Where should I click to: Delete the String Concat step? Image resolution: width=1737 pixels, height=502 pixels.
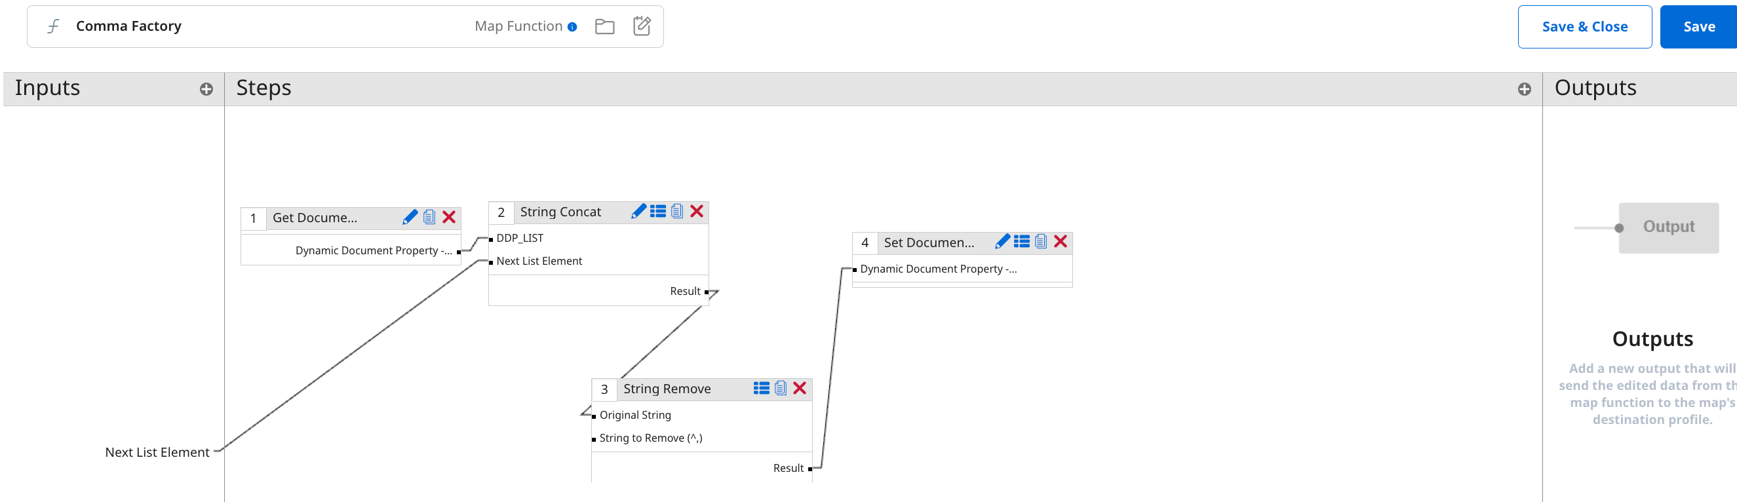pyautogui.click(x=697, y=212)
